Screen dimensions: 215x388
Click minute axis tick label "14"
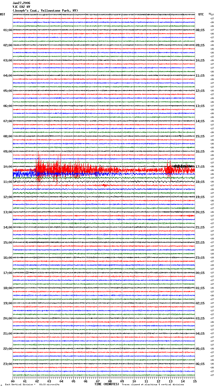[x=183, y=381]
